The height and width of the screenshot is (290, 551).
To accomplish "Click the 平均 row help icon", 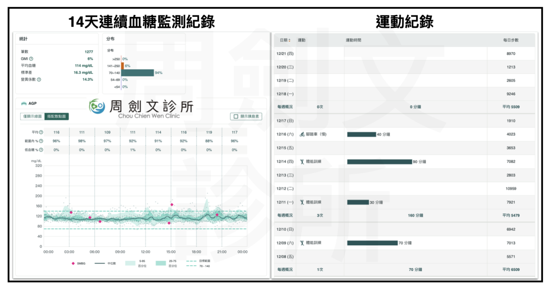I will [x=41, y=132].
